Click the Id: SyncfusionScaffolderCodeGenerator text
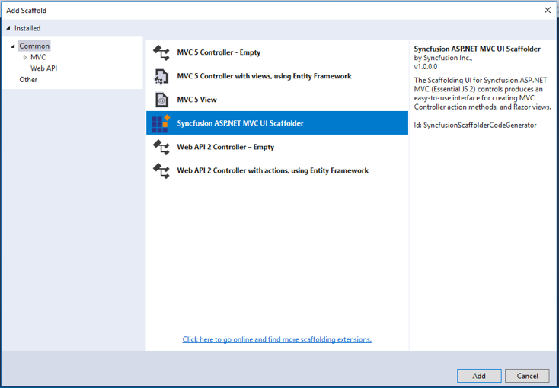 (x=475, y=126)
